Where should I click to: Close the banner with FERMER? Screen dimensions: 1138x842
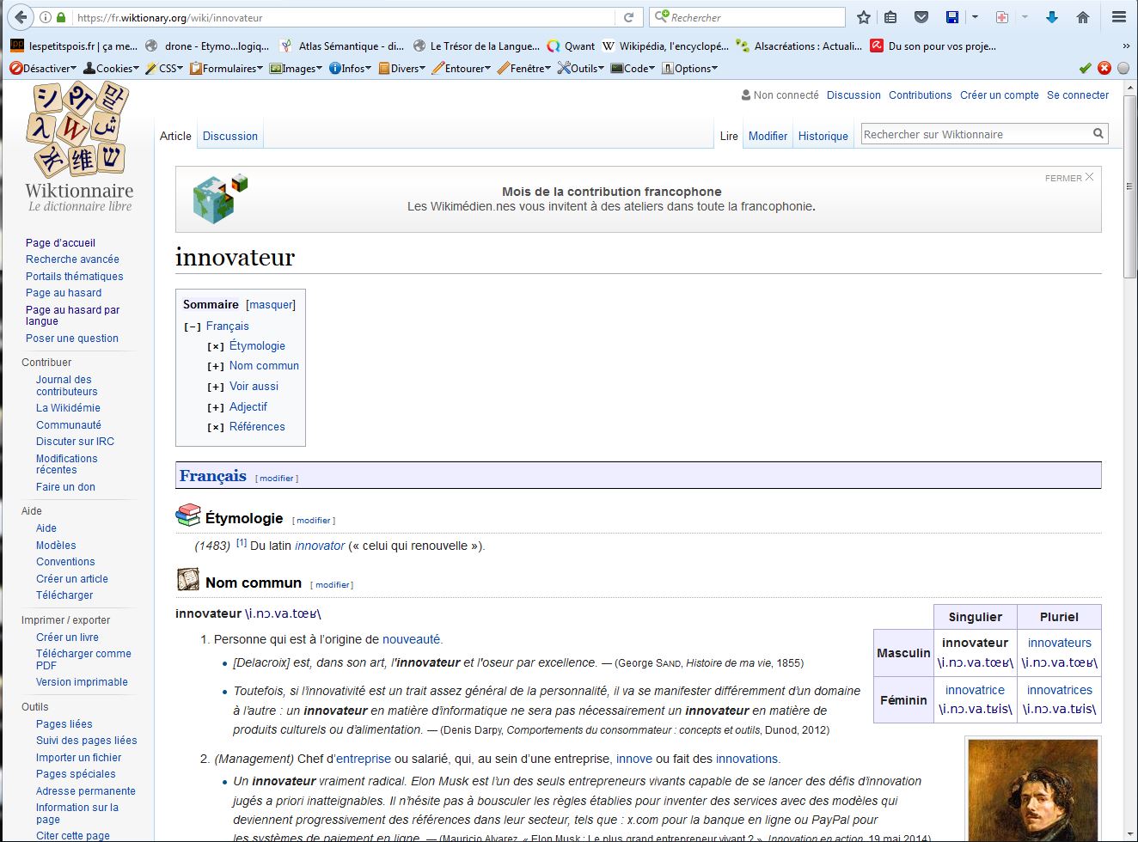pyautogui.click(x=1068, y=178)
